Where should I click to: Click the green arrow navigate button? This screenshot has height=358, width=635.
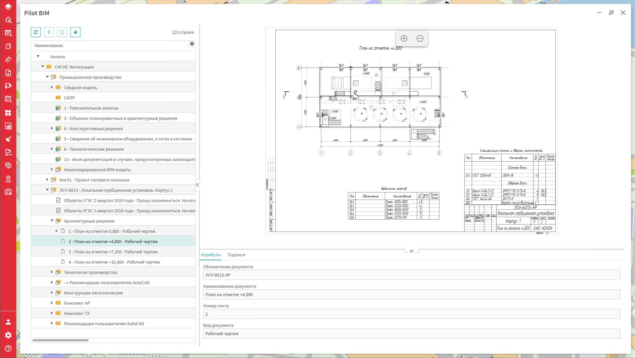pos(75,32)
